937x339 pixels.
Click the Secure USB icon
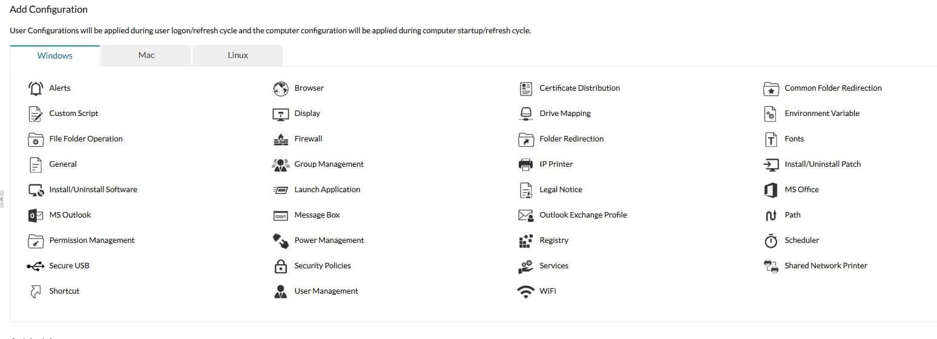point(36,266)
